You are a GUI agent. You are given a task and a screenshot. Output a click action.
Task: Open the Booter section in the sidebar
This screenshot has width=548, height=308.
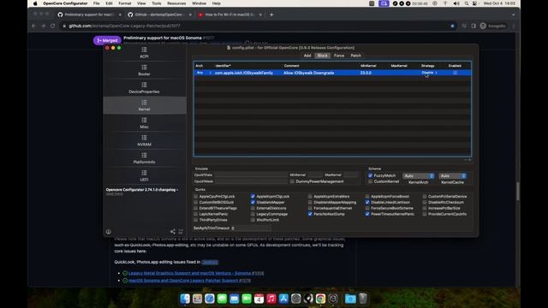(144, 70)
